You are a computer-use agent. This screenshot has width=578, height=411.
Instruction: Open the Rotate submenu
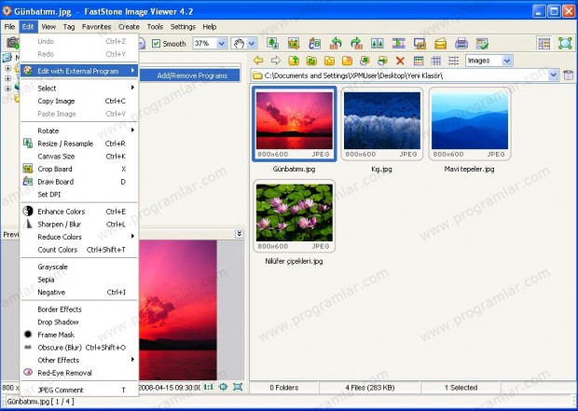click(x=79, y=130)
